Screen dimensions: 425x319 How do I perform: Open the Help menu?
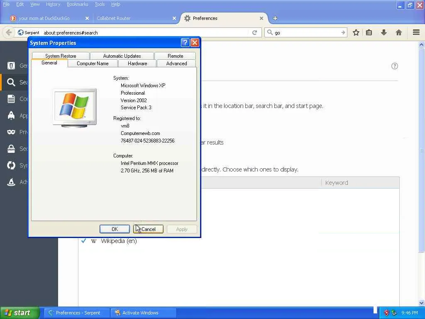[115, 4]
